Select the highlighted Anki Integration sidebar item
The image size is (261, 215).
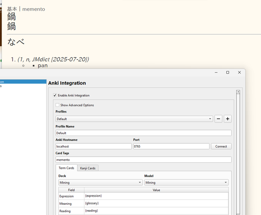point(23,82)
